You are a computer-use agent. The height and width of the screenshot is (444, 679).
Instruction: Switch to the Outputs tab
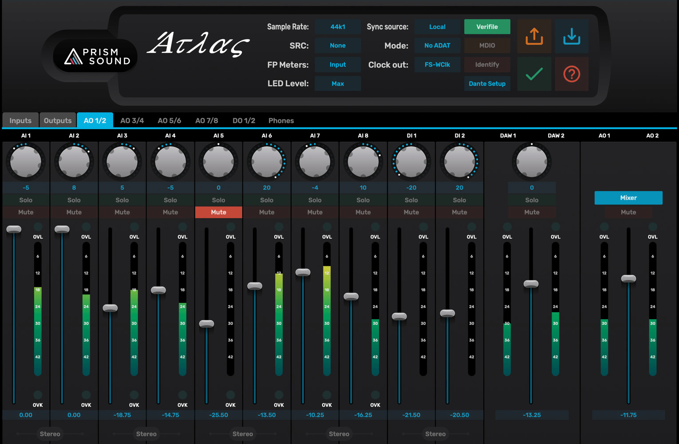(58, 120)
